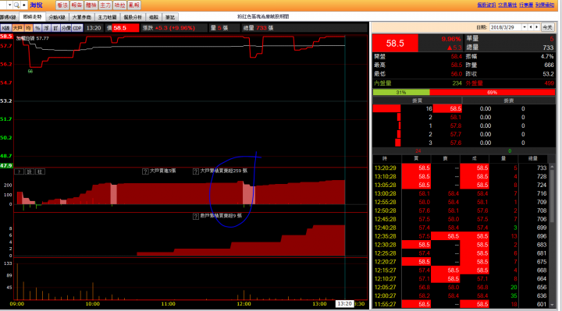Toggle the CDP button
This screenshot has width=562, height=311.
(x=77, y=28)
